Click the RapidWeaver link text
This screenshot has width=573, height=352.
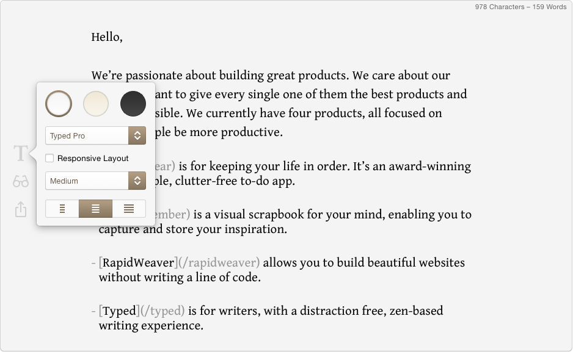coord(138,263)
